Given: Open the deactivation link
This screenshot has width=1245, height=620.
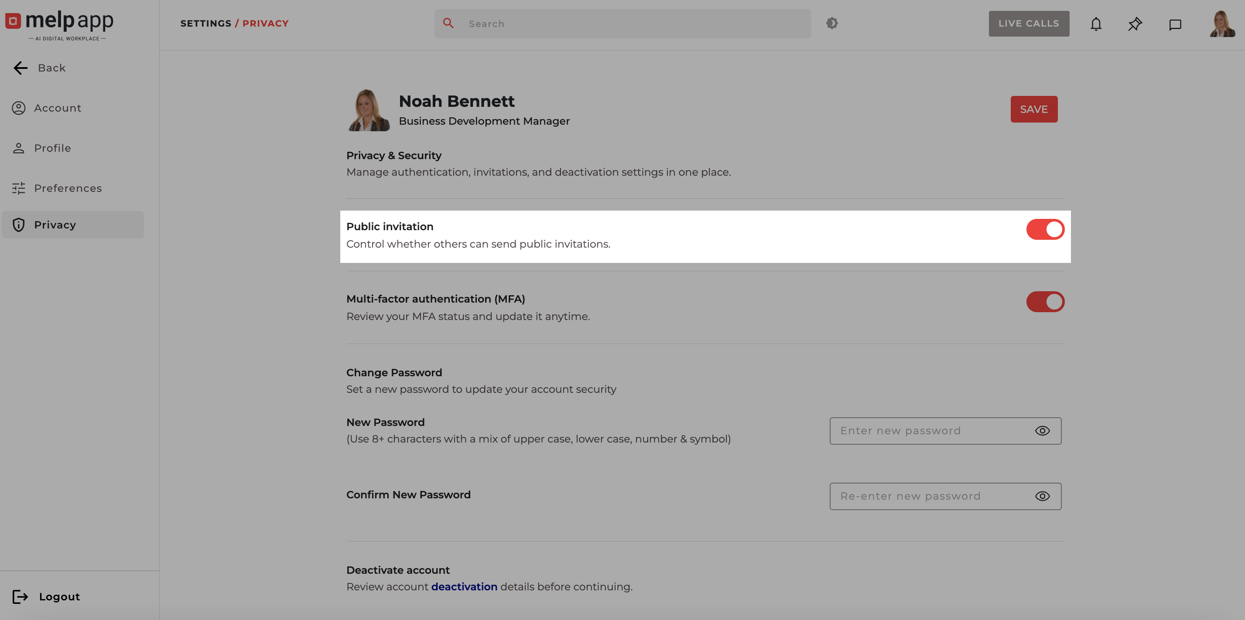Looking at the screenshot, I should click(x=464, y=587).
